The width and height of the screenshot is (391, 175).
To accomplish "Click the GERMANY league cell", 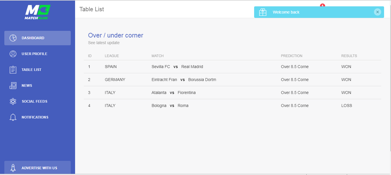I will tap(115, 80).
